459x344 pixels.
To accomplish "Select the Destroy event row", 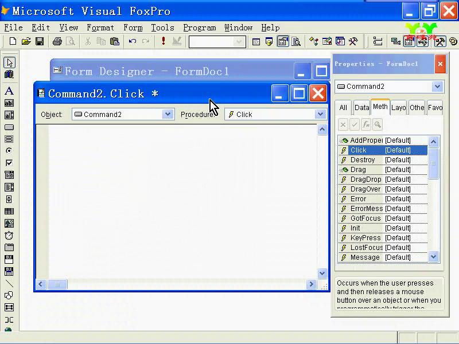I will [x=383, y=160].
